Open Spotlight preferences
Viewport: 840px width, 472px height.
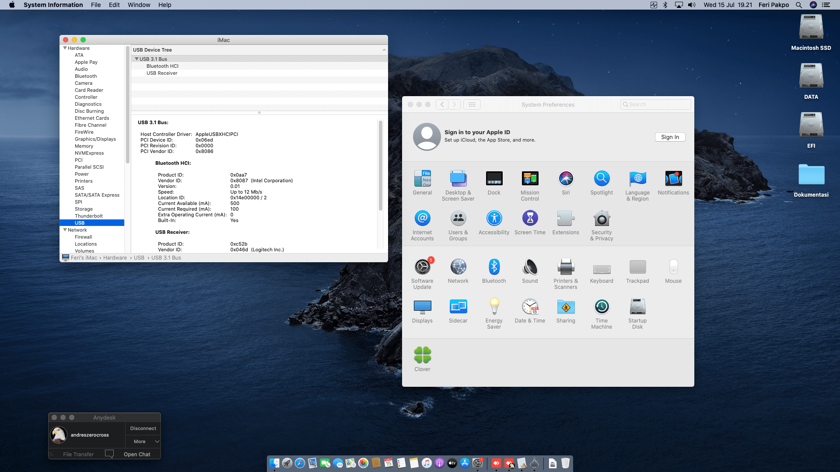[x=602, y=182]
